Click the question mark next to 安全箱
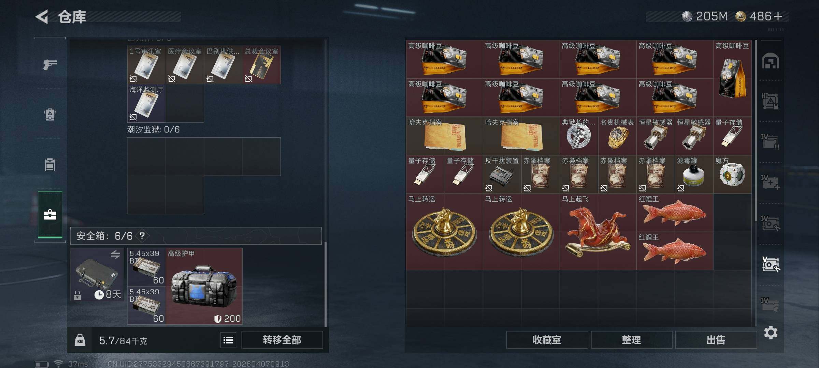Viewport: 819px width, 368px height. 142,236
